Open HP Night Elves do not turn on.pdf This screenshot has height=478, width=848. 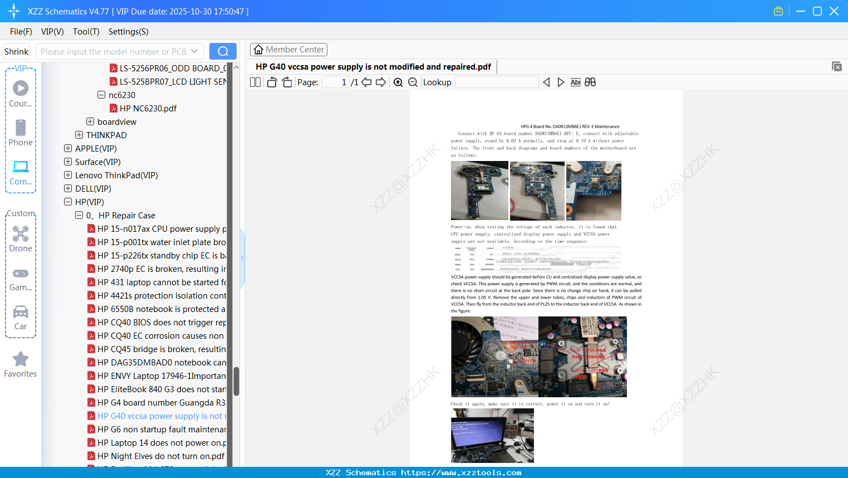click(x=156, y=456)
